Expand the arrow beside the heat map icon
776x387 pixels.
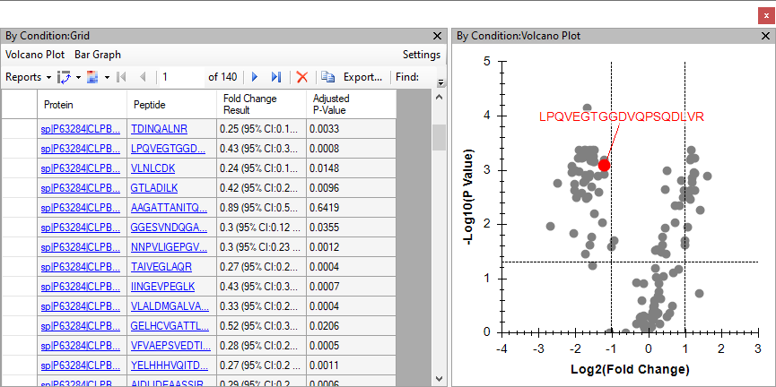pyautogui.click(x=107, y=78)
